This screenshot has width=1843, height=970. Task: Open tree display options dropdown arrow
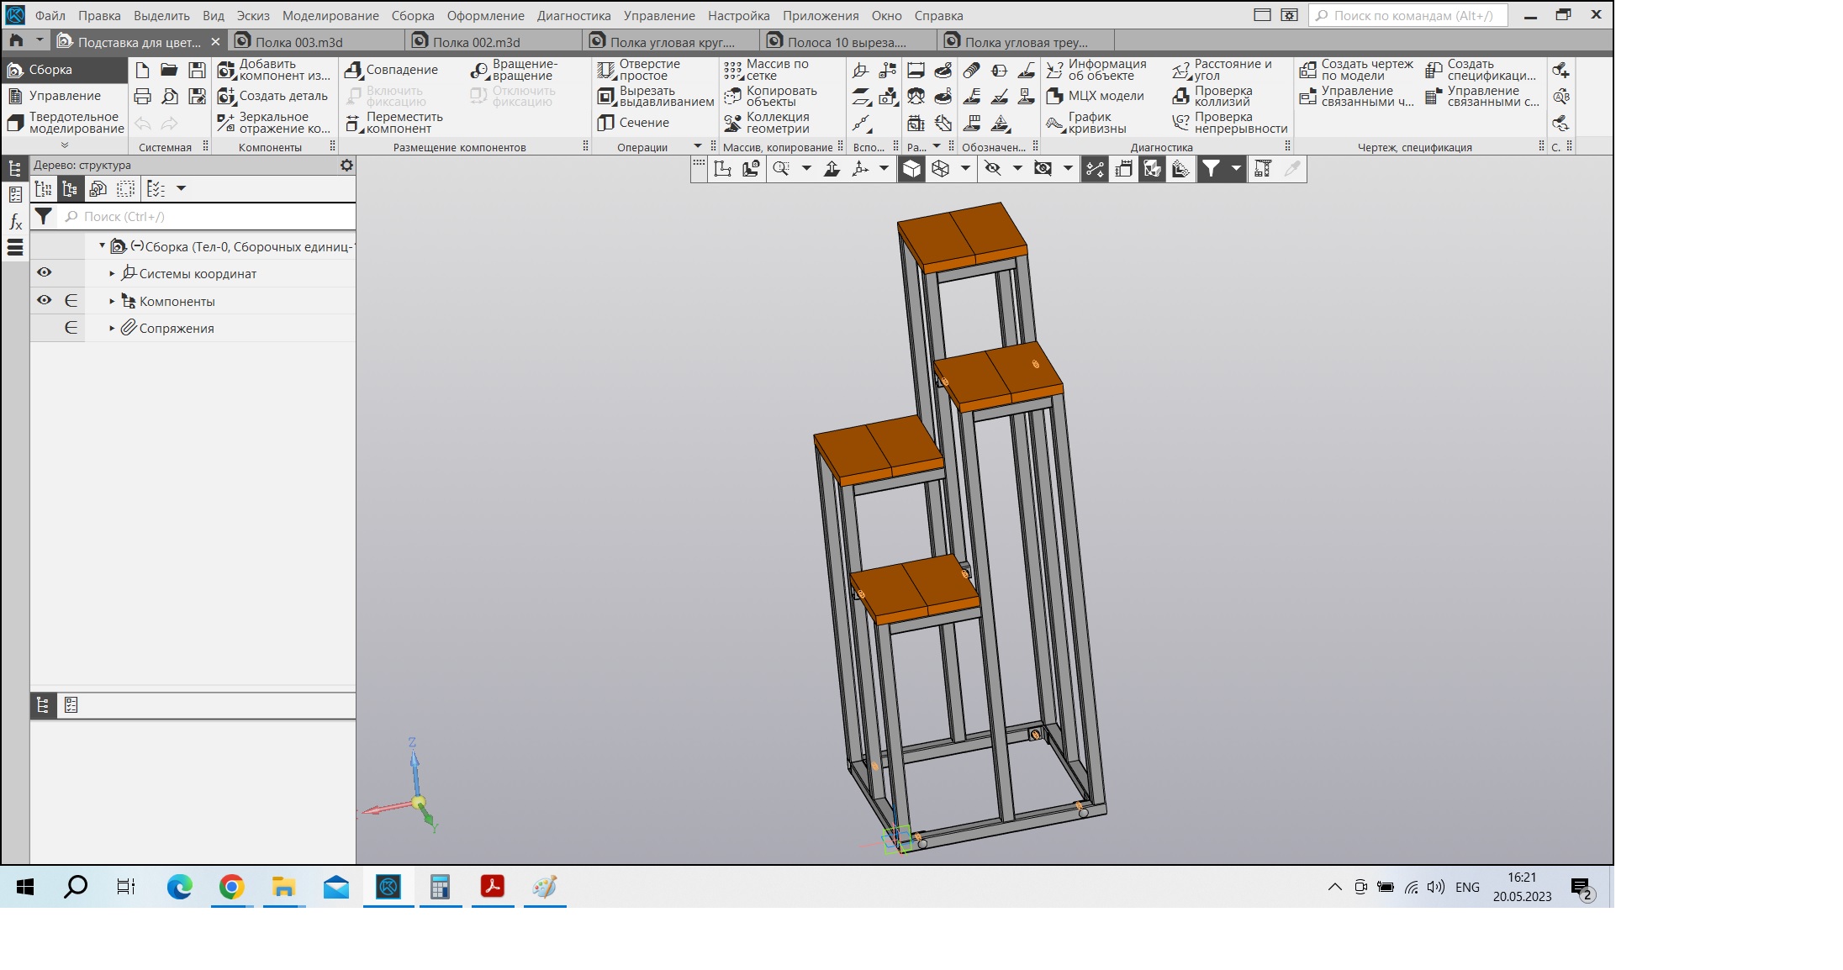point(181,189)
